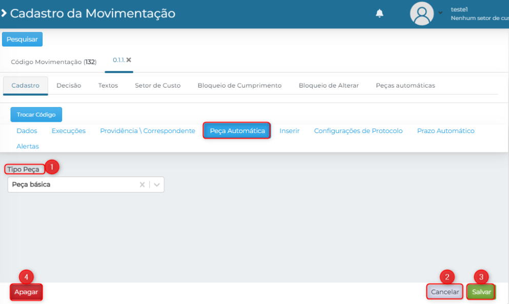Screen dimensions: 509x304
Task: Open the Execuções section
Action: (x=69, y=131)
